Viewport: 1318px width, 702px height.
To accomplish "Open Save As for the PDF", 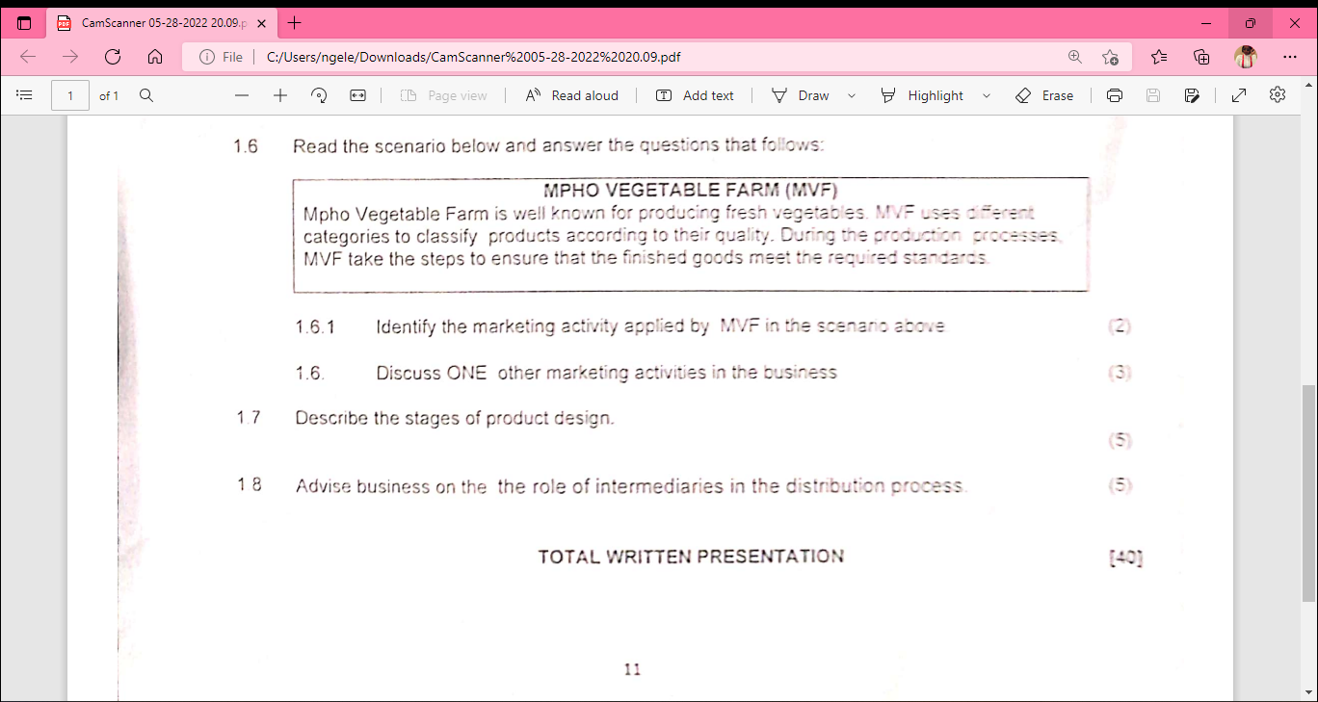I will click(1192, 95).
